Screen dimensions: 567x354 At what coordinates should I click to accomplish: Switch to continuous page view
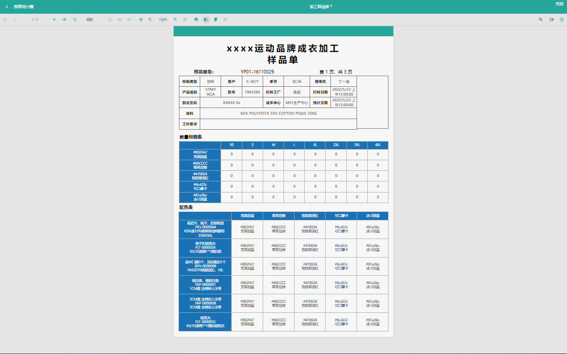[x=216, y=19]
